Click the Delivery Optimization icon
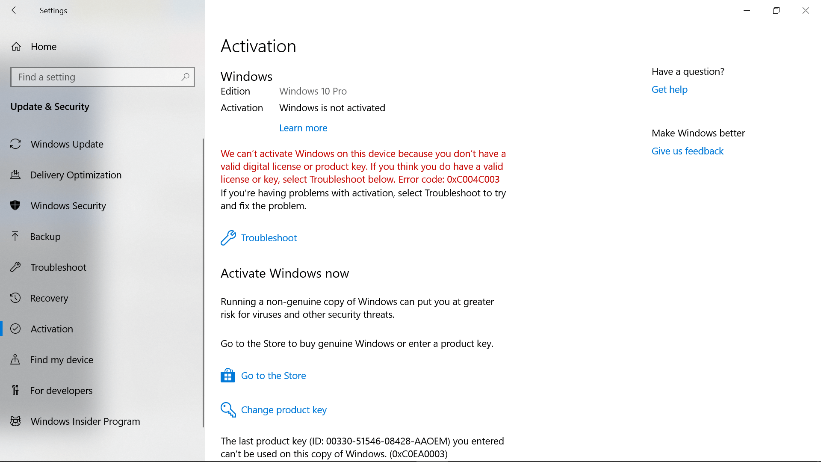821x462 pixels. pyautogui.click(x=15, y=175)
